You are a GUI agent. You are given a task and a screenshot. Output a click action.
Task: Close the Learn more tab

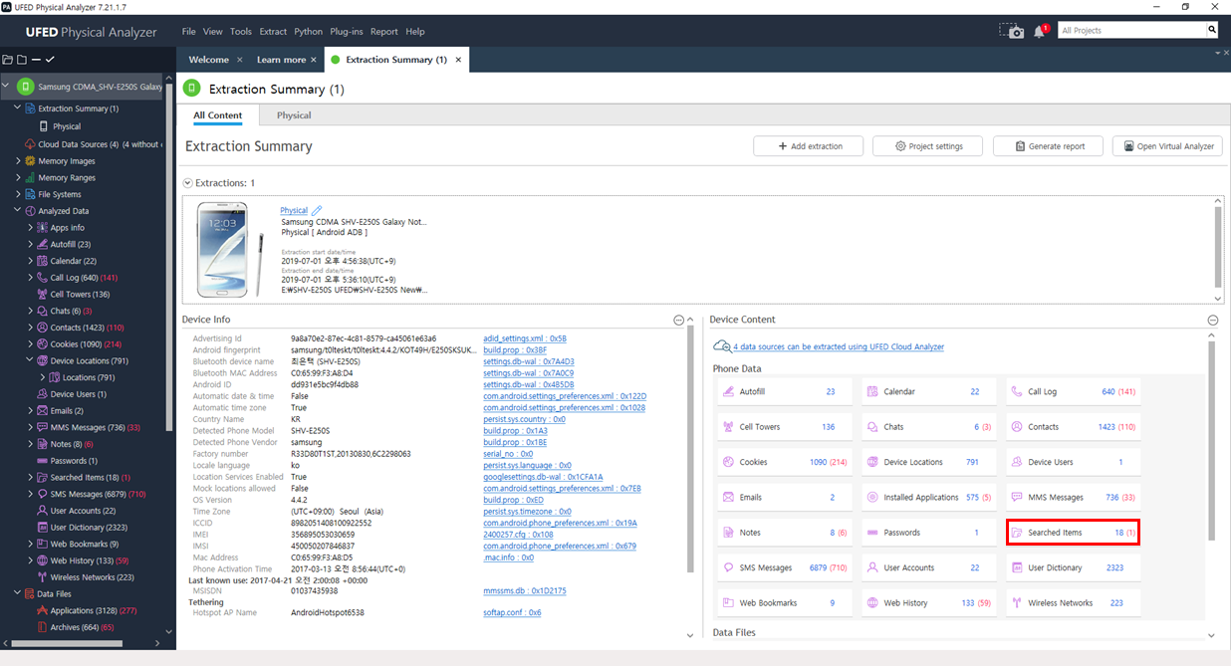[313, 60]
